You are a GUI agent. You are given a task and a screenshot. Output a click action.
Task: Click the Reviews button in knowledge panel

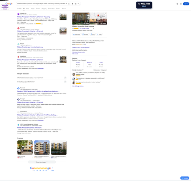coord(85,34)
